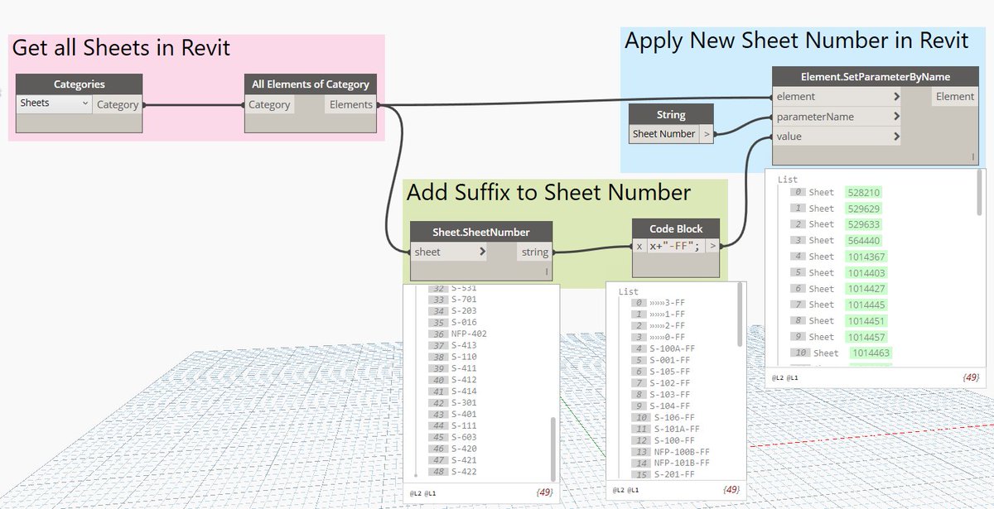Select the Code Block node header

676,228
